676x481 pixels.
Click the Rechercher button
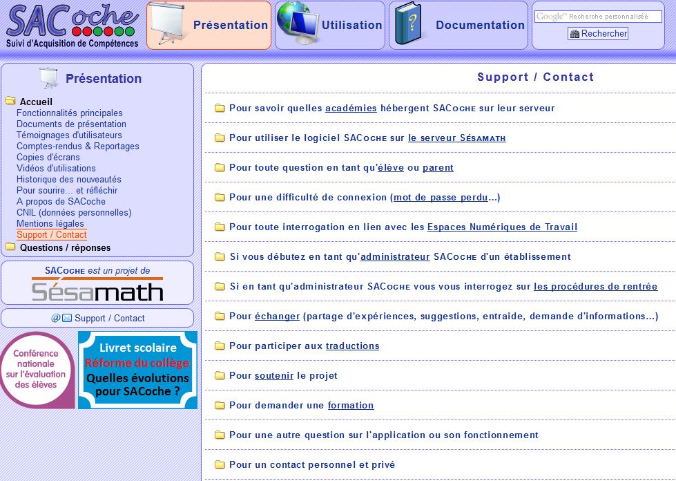[x=598, y=33]
